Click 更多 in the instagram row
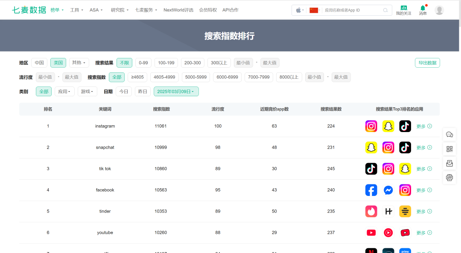 click(x=424, y=126)
